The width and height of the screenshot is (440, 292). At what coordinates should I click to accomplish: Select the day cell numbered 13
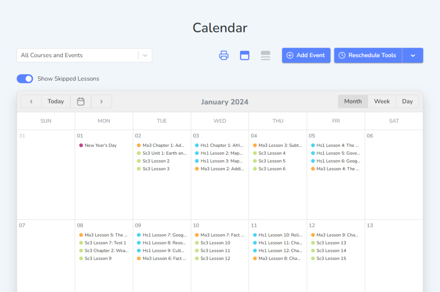pos(394,256)
